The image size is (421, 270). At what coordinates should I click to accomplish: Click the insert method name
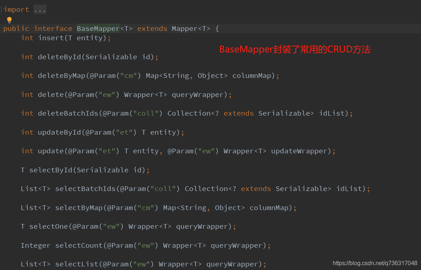point(51,38)
